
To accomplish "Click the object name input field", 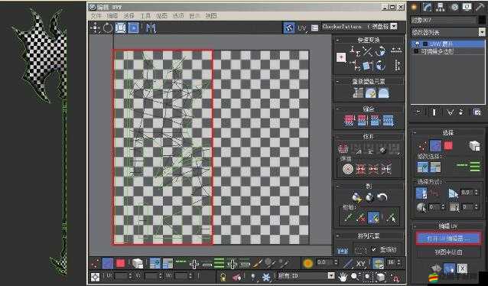I will click(443, 20).
